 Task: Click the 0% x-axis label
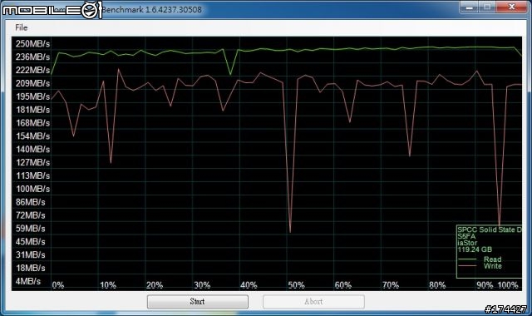click(x=58, y=285)
